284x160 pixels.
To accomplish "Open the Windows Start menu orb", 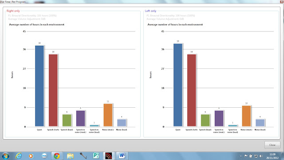I will coord(5,156).
